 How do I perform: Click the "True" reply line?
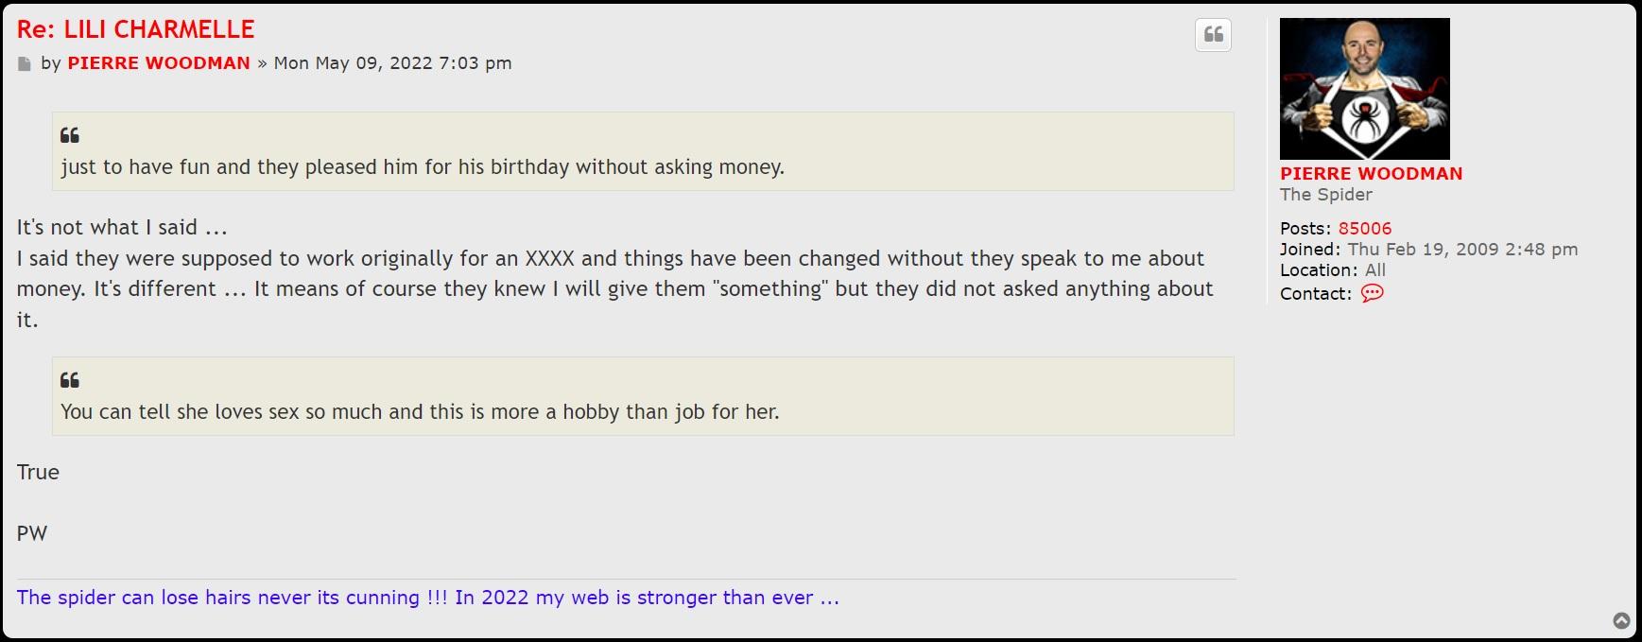38,473
